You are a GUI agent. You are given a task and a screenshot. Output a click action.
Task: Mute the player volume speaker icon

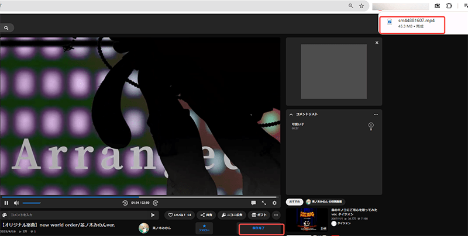[x=16, y=203]
